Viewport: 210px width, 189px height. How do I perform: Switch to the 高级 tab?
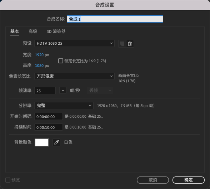33,31
